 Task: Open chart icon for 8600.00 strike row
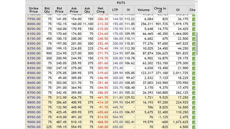194,83
